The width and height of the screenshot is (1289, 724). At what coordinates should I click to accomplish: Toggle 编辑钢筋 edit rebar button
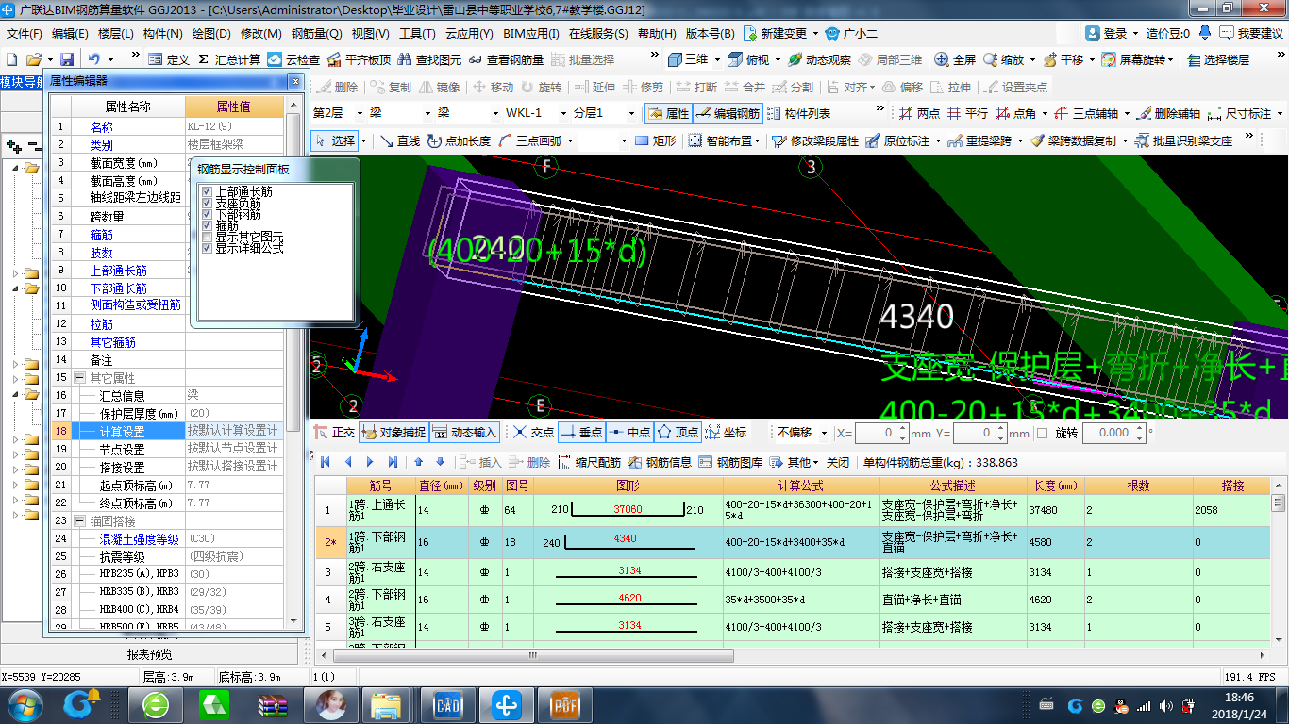pyautogui.click(x=728, y=113)
